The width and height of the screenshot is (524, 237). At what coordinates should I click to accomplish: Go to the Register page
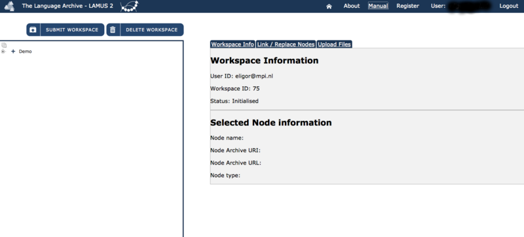[x=407, y=6]
